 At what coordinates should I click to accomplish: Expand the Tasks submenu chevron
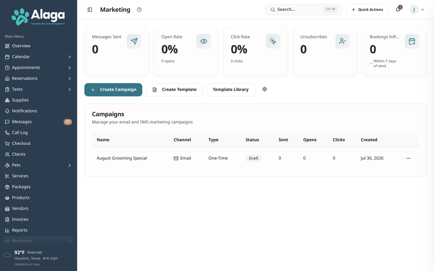[x=70, y=89]
